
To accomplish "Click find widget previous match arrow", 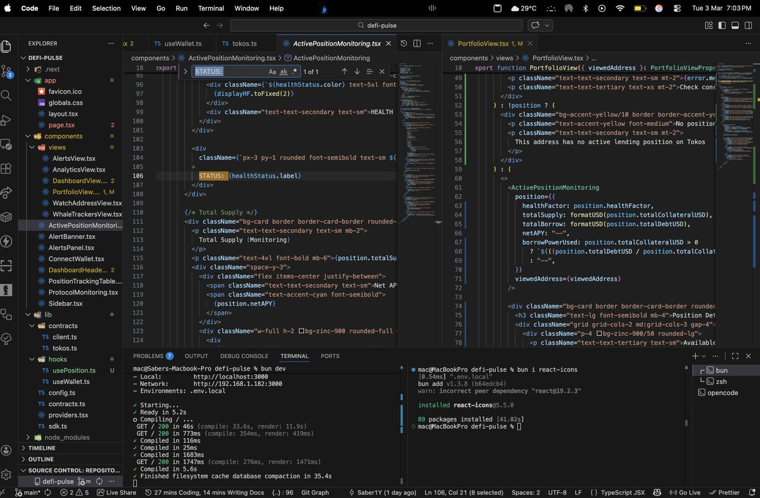I will (344, 72).
